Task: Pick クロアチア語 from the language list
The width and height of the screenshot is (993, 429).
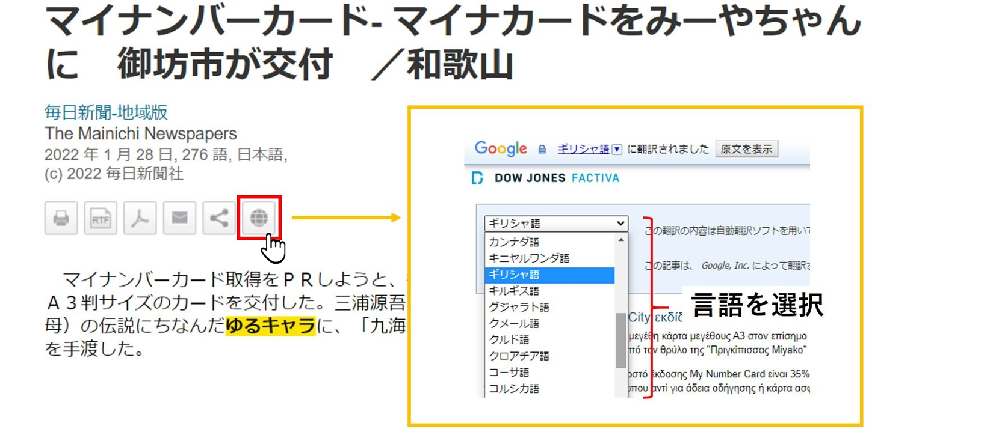Action: click(519, 356)
